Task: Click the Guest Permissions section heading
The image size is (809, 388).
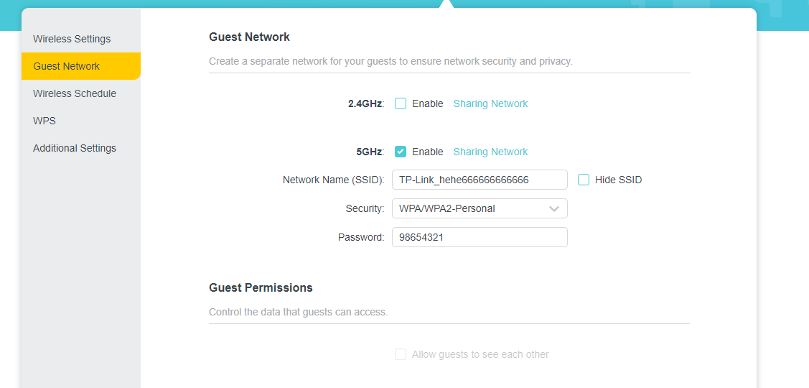Action: tap(261, 287)
